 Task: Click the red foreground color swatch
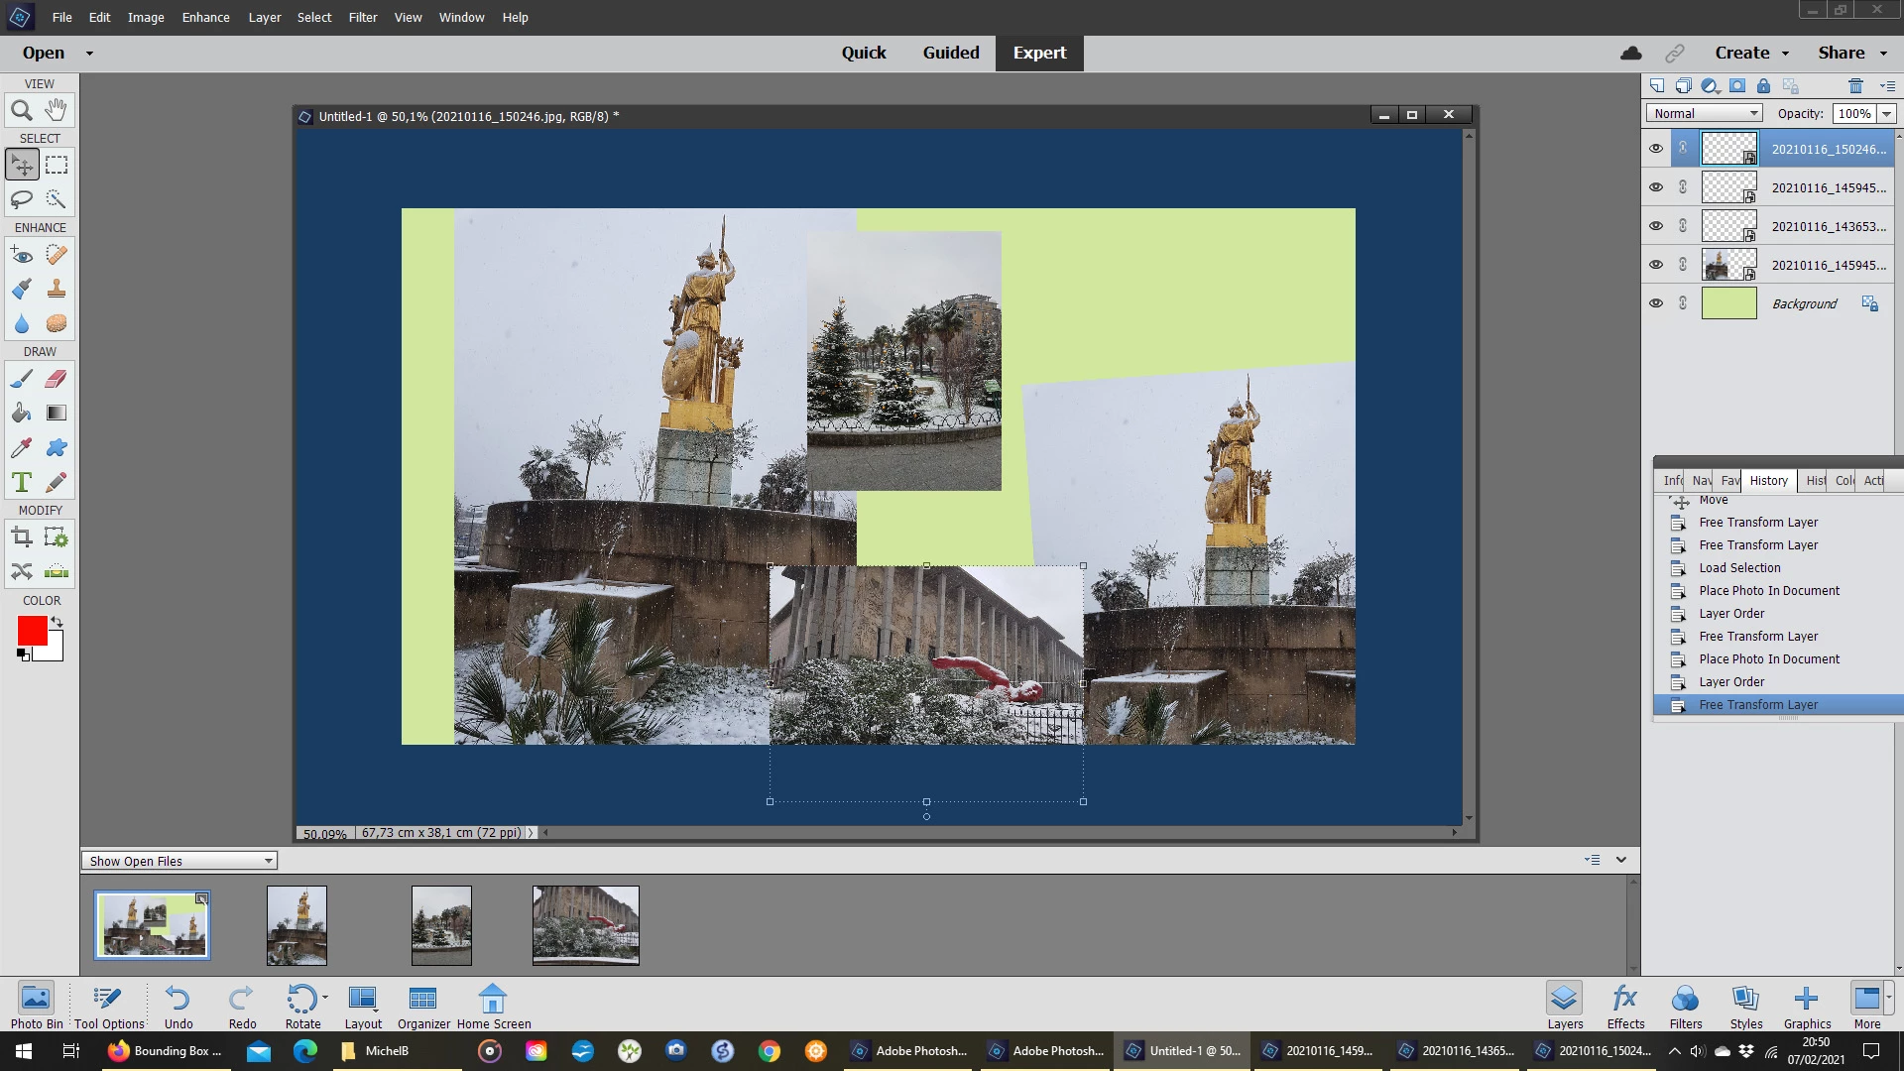32,631
